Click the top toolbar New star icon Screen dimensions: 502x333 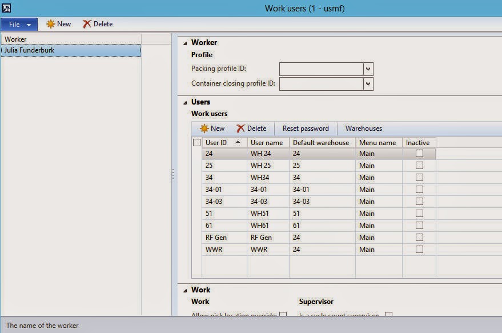point(51,24)
